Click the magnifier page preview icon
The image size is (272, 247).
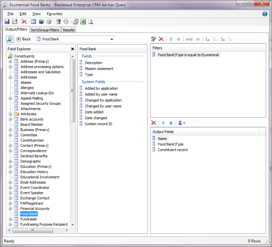(x=91, y=22)
